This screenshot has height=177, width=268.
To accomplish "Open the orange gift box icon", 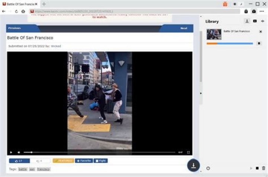I will 225,4.
